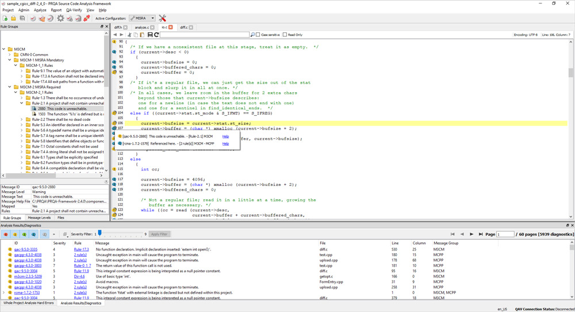Open settings with the gear toolbar icon
575x312 pixels.
click(x=60, y=18)
